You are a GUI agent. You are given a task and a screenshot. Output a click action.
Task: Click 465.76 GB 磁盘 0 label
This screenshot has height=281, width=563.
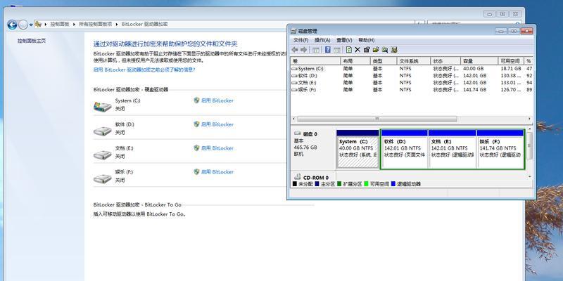(305, 148)
